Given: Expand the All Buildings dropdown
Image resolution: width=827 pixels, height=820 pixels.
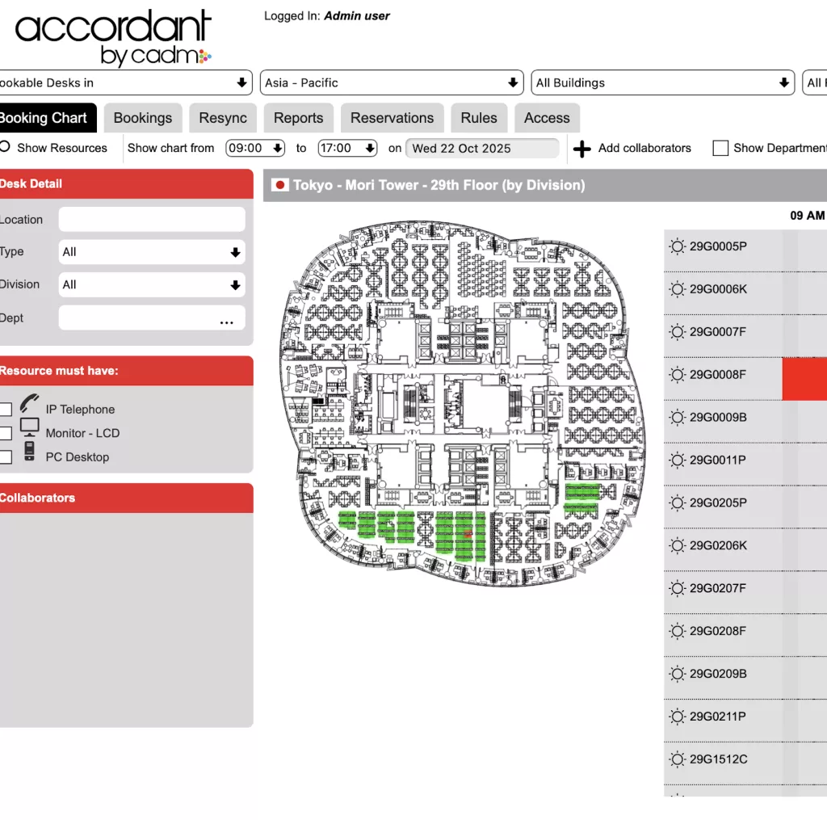Looking at the screenshot, I should 663,82.
